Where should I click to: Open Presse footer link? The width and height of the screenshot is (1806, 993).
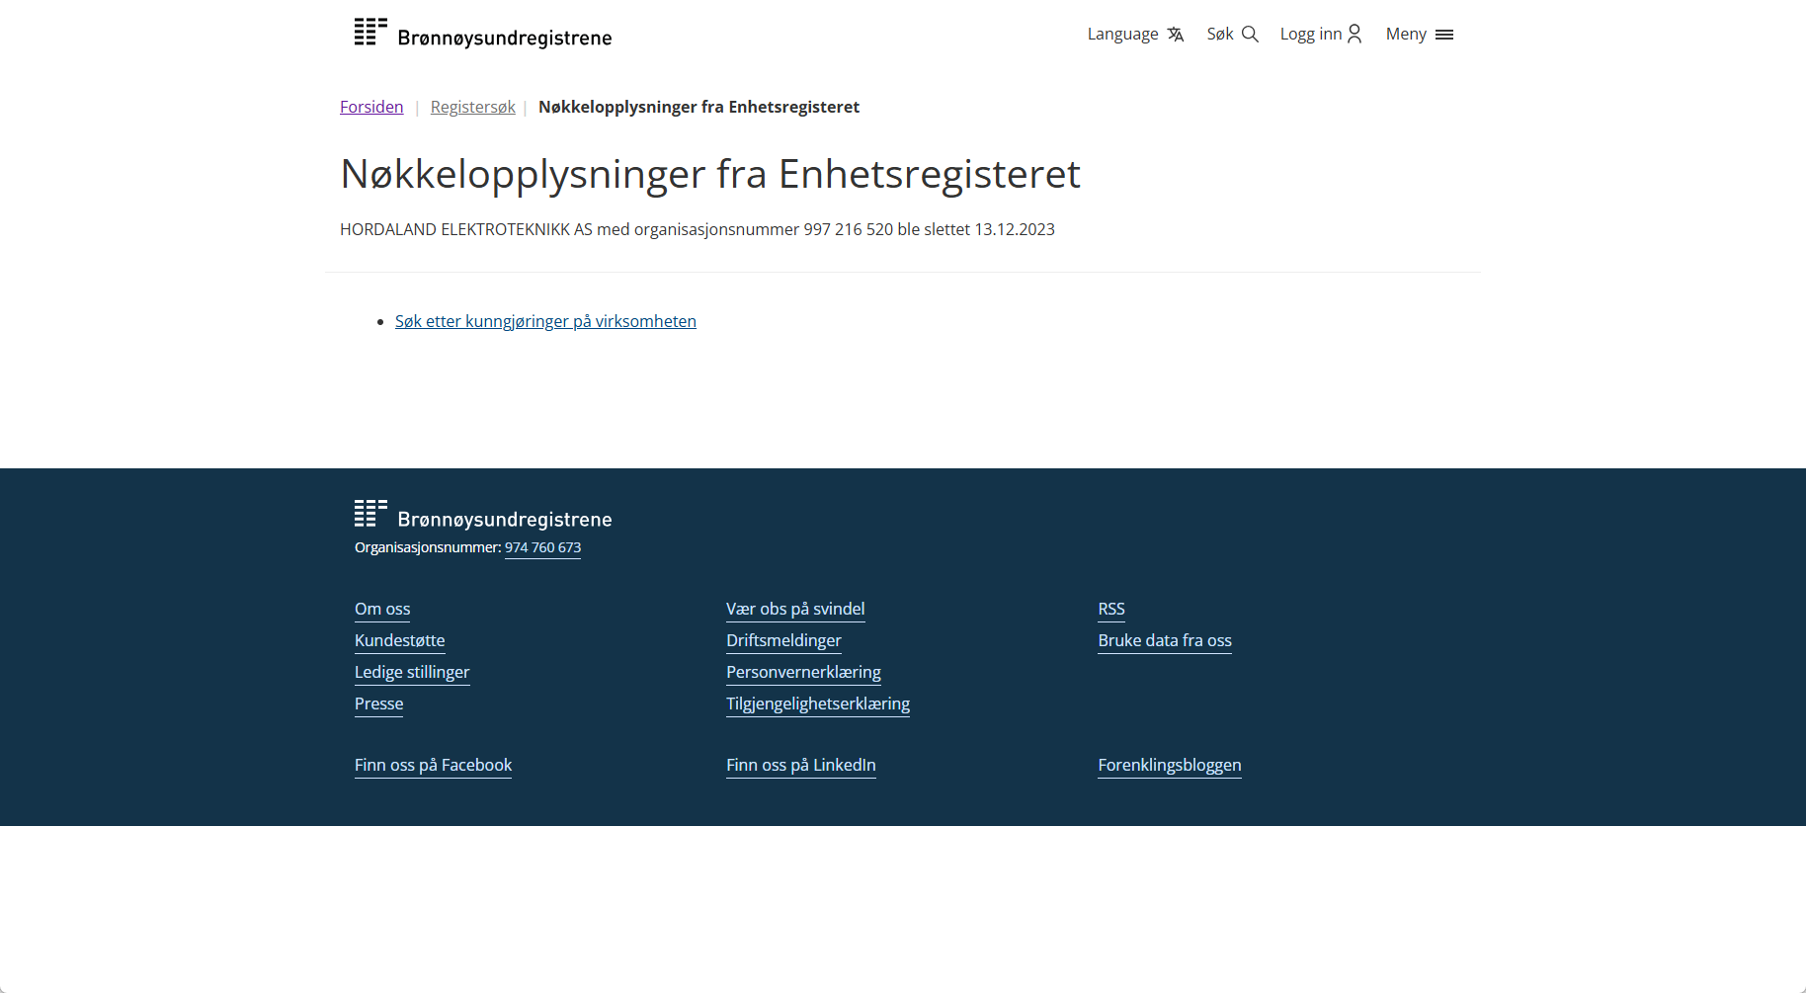[379, 703]
